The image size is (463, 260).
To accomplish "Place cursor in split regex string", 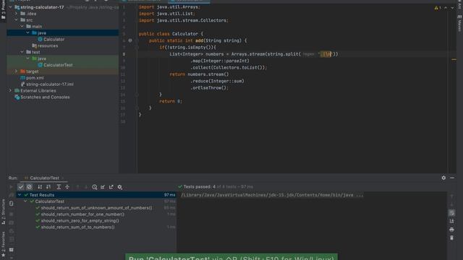I will coord(326,54).
